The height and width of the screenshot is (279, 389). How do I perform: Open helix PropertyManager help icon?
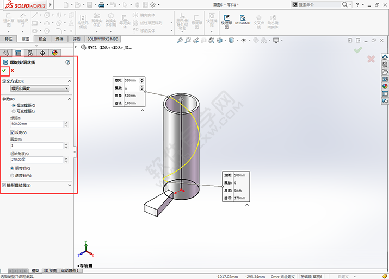pyautogui.click(x=68, y=62)
